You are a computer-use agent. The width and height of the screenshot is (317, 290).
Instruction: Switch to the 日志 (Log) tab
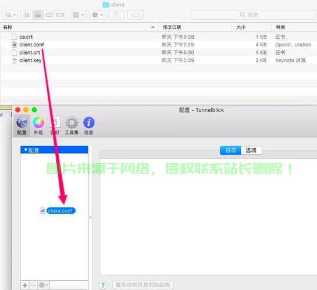(x=230, y=150)
